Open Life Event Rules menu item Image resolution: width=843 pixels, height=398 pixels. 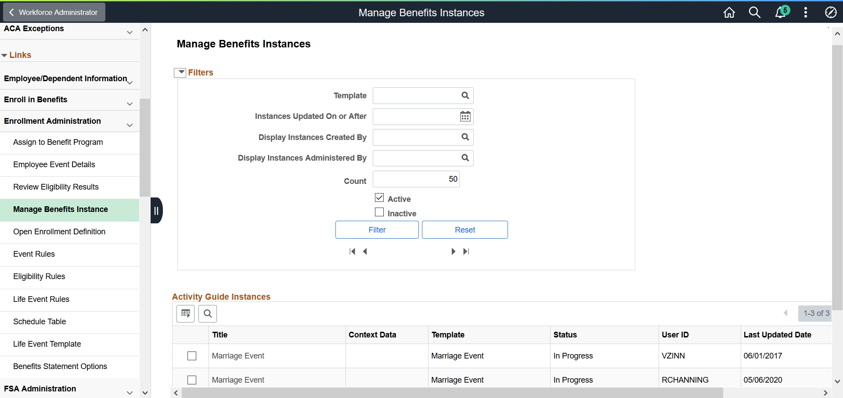[x=41, y=299]
